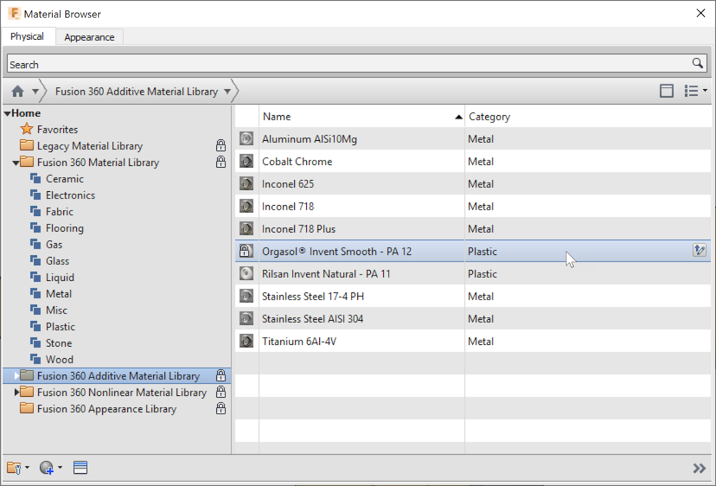Toggle the details pane view icon
716x486 pixels.
(x=666, y=91)
